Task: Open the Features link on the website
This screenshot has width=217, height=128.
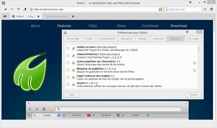Action: (x=64, y=26)
